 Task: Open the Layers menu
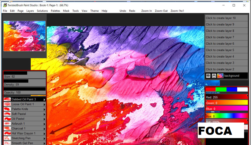pos(30,11)
